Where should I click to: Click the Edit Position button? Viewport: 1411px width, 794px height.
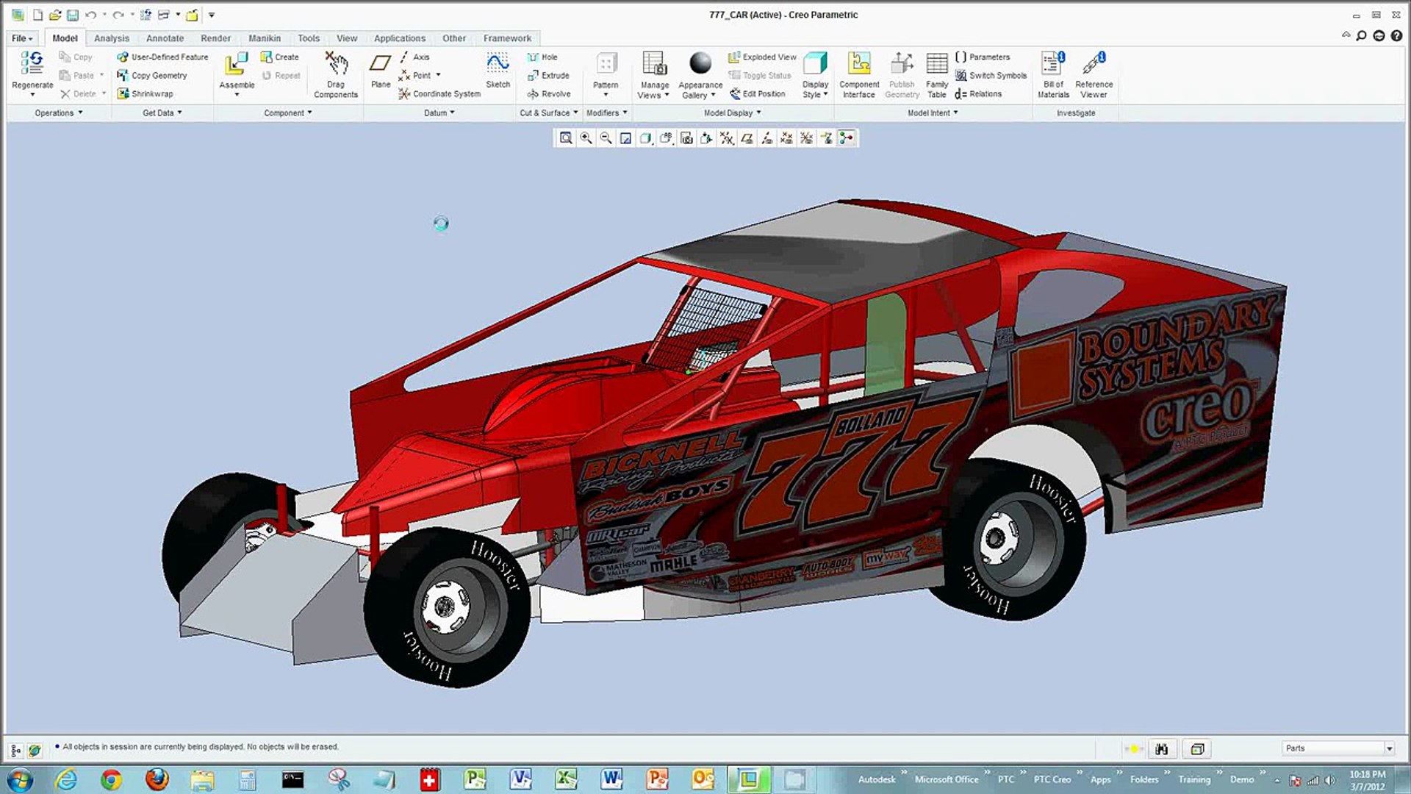point(757,94)
